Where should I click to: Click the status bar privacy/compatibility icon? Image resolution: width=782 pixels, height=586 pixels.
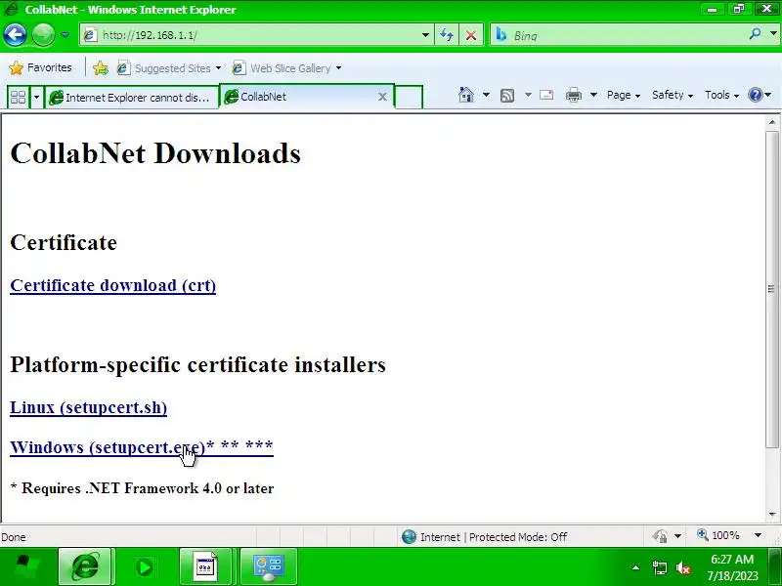(661, 536)
